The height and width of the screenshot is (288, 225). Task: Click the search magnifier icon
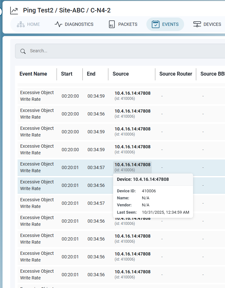pos(23,51)
